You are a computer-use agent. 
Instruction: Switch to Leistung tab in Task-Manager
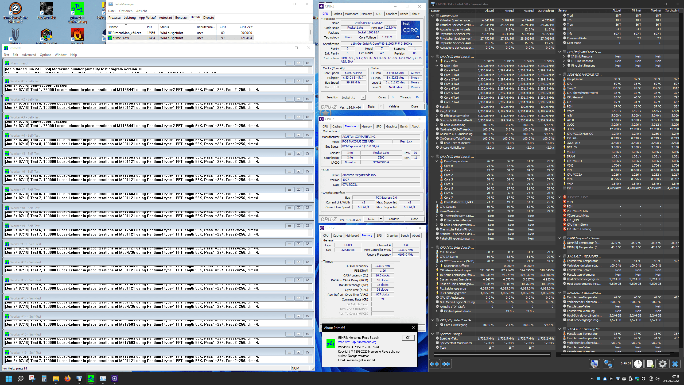click(x=130, y=18)
